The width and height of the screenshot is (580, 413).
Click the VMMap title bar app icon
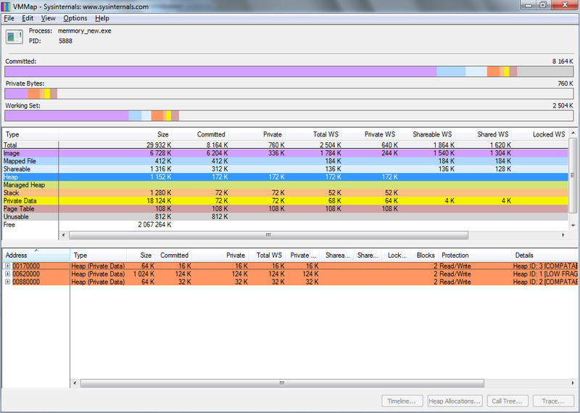pos(5,6)
